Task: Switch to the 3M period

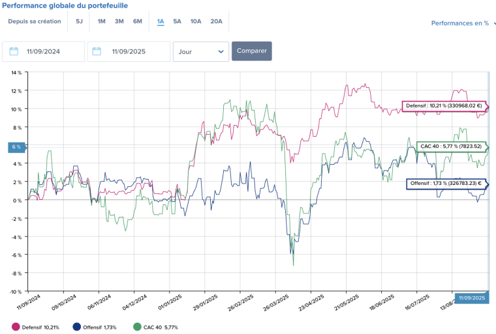Action: click(119, 21)
